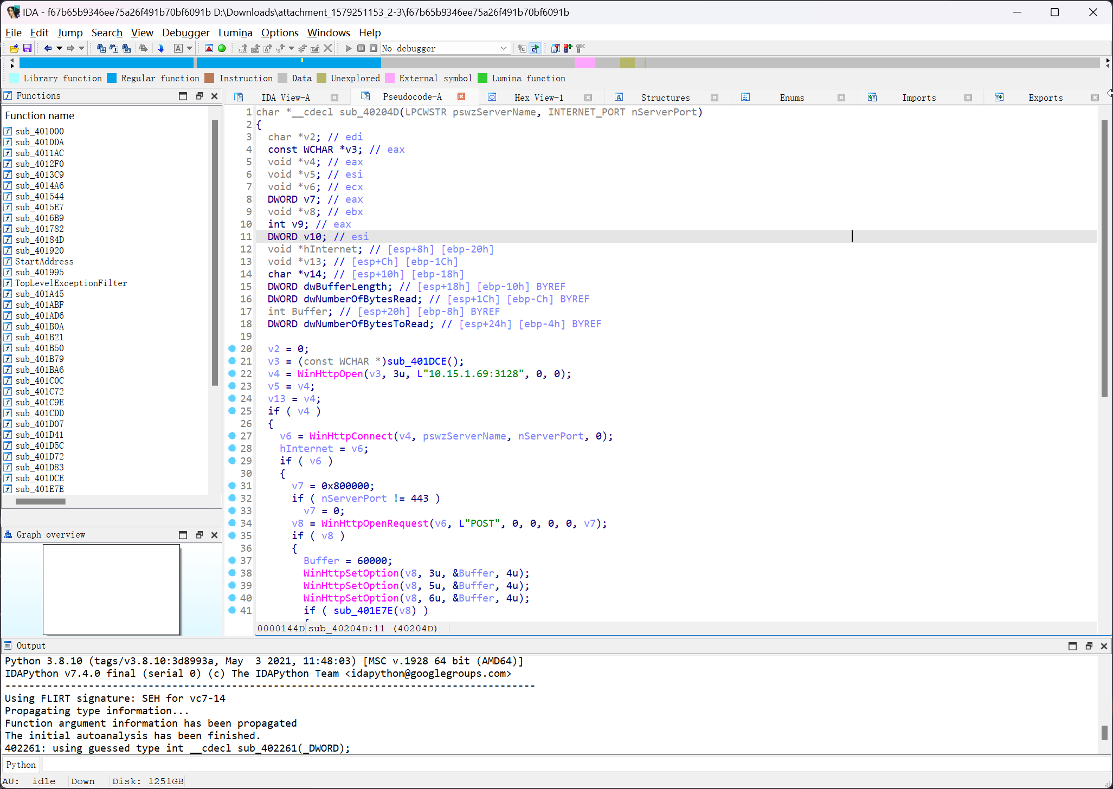The width and height of the screenshot is (1113, 789).
Task: Toggle breakpoint dot on line 41
Action: [232, 610]
